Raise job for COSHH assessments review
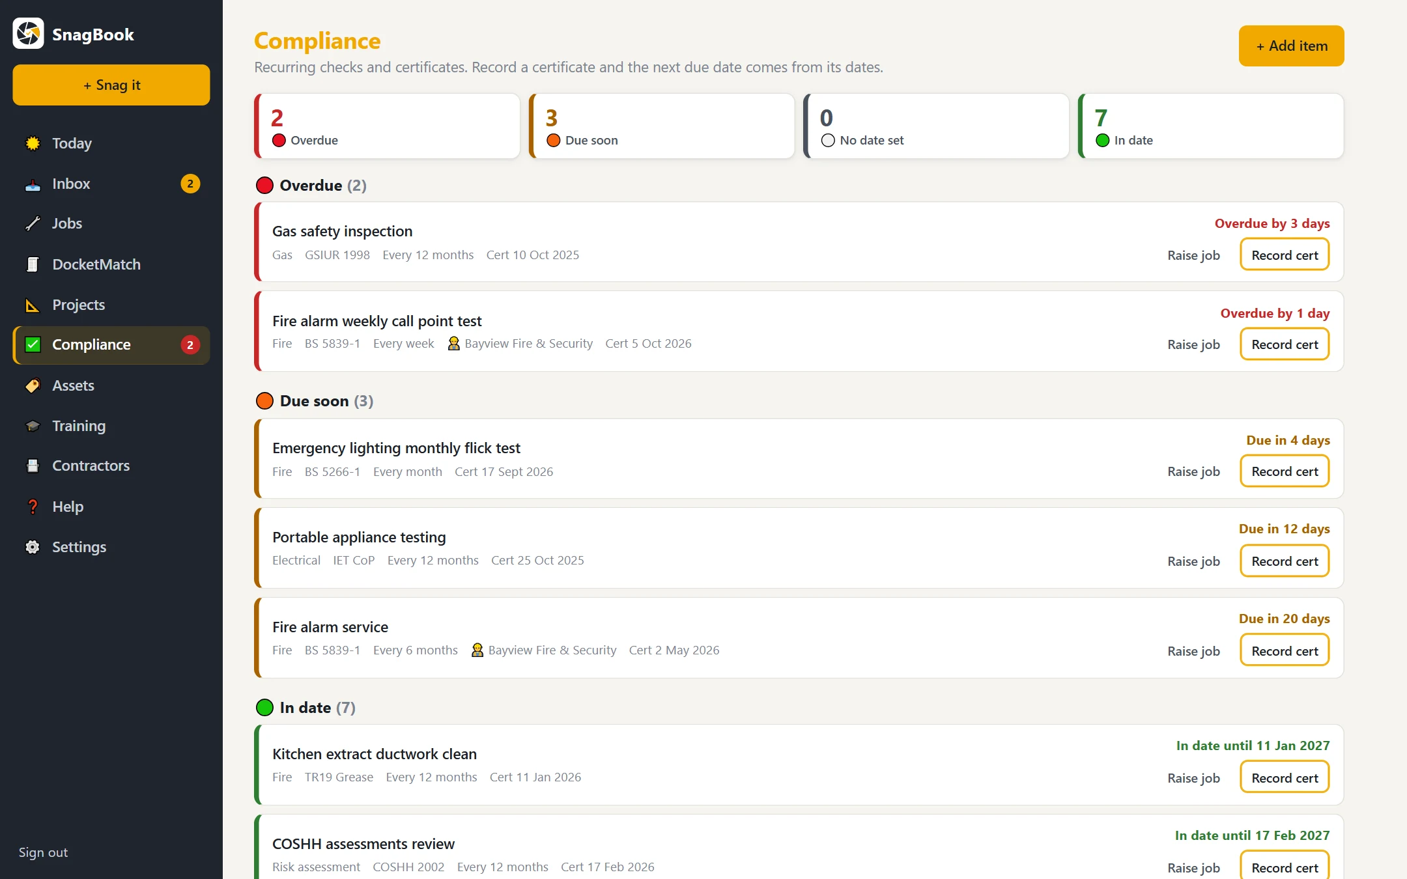Image resolution: width=1407 pixels, height=879 pixels. pyautogui.click(x=1193, y=868)
